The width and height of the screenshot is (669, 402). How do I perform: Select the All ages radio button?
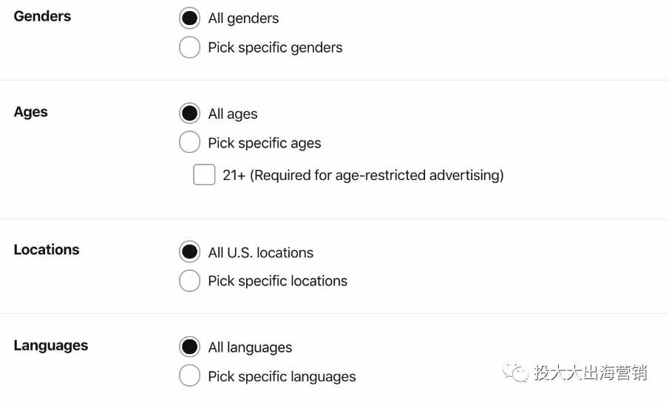pyautogui.click(x=189, y=114)
